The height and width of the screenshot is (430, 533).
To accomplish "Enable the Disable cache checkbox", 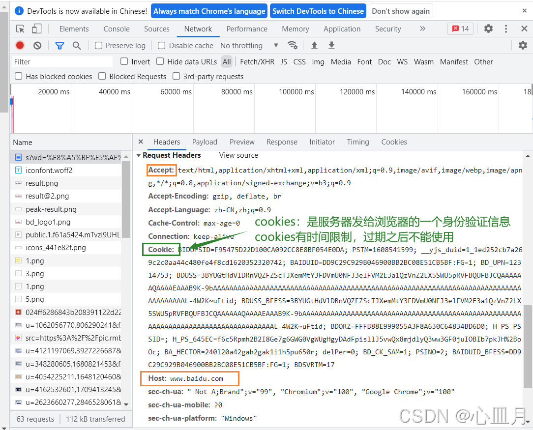I will coord(162,46).
